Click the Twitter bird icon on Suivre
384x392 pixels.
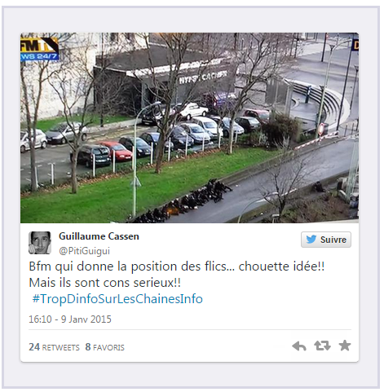click(x=311, y=240)
